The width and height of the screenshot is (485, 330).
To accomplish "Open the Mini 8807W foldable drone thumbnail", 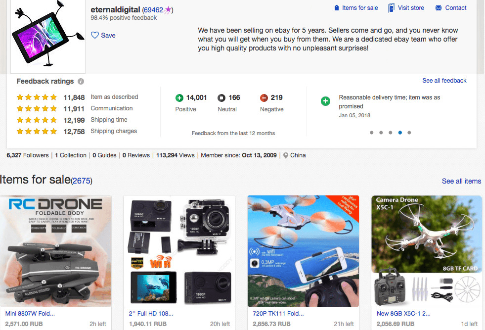I will (56, 251).
